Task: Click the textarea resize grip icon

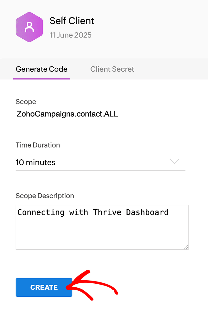Action: point(186,247)
